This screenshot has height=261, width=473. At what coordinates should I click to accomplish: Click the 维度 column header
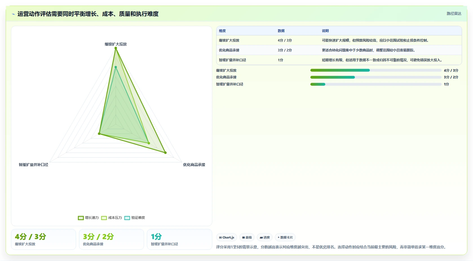click(x=222, y=31)
